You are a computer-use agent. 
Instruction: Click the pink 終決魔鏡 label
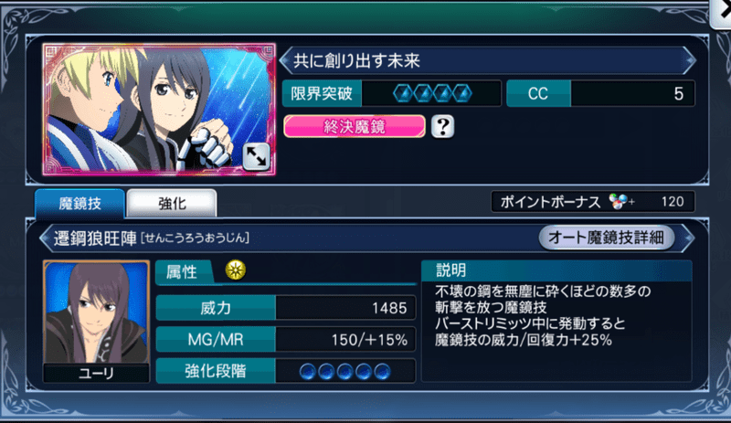click(355, 126)
